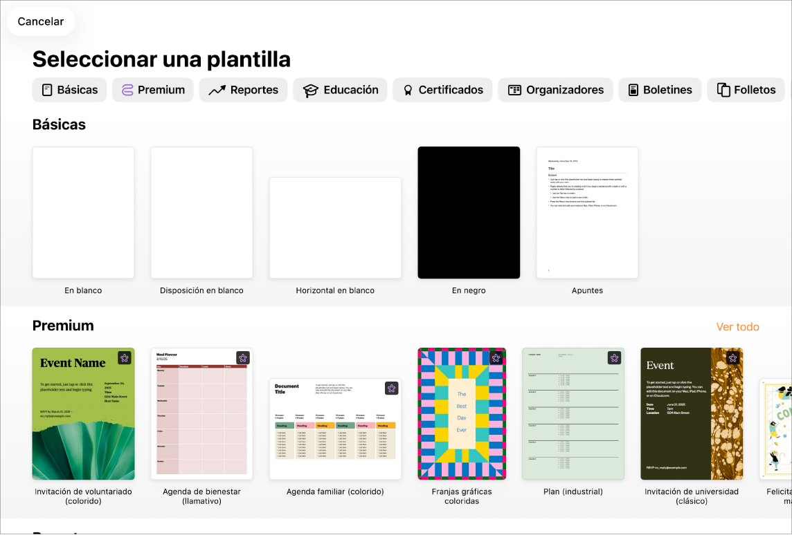Tap the Premium star icon on Agenda de bienestar
Viewport: 792px width, 535px height.
[x=244, y=359]
